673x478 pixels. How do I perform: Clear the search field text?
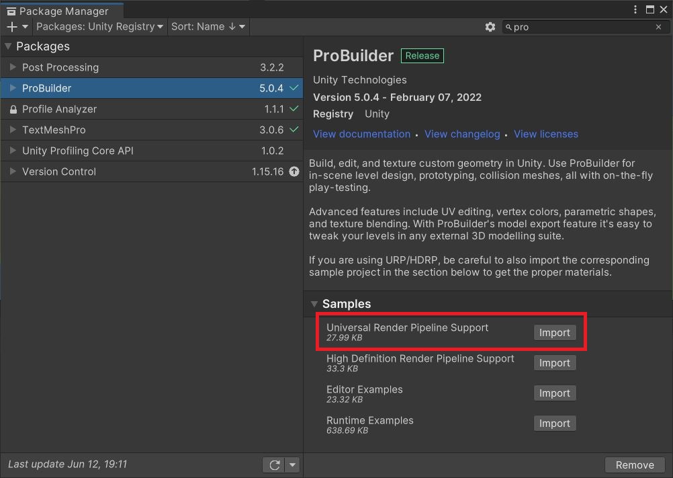click(x=658, y=27)
